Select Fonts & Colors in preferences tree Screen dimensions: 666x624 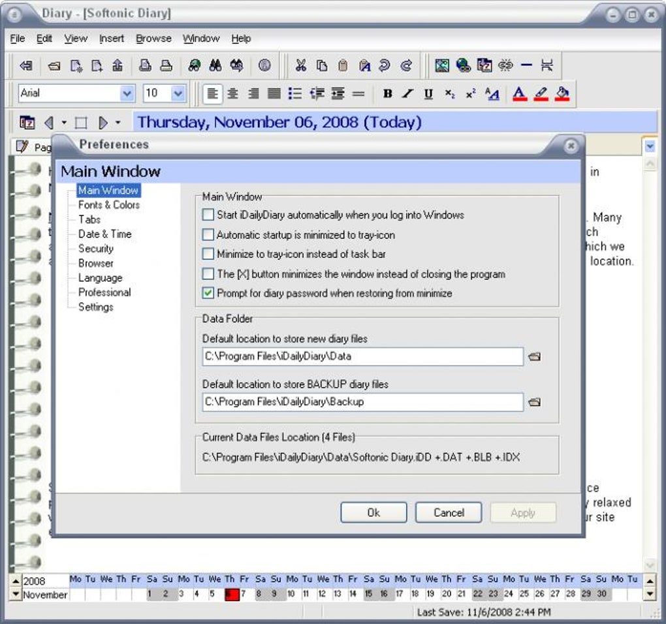pos(109,205)
